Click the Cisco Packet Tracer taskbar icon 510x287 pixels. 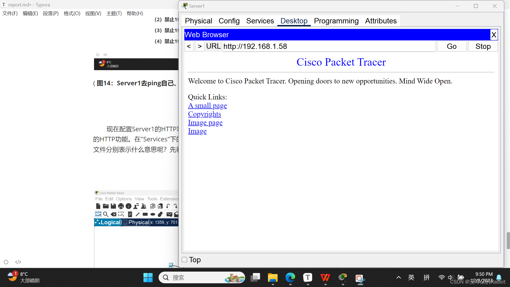(x=342, y=277)
